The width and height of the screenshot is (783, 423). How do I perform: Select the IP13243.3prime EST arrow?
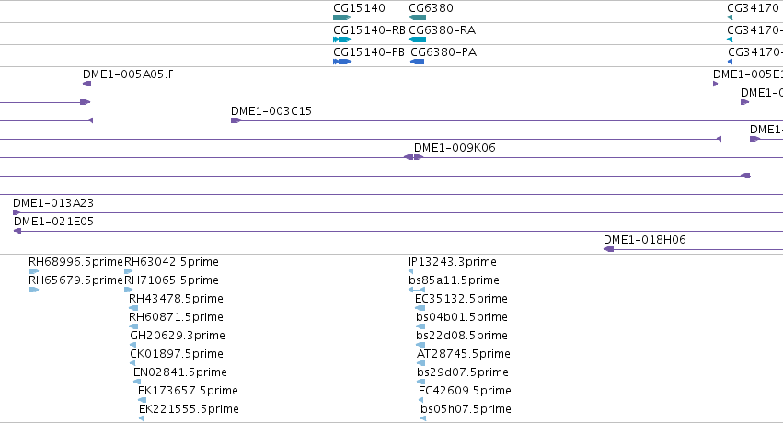click(411, 271)
